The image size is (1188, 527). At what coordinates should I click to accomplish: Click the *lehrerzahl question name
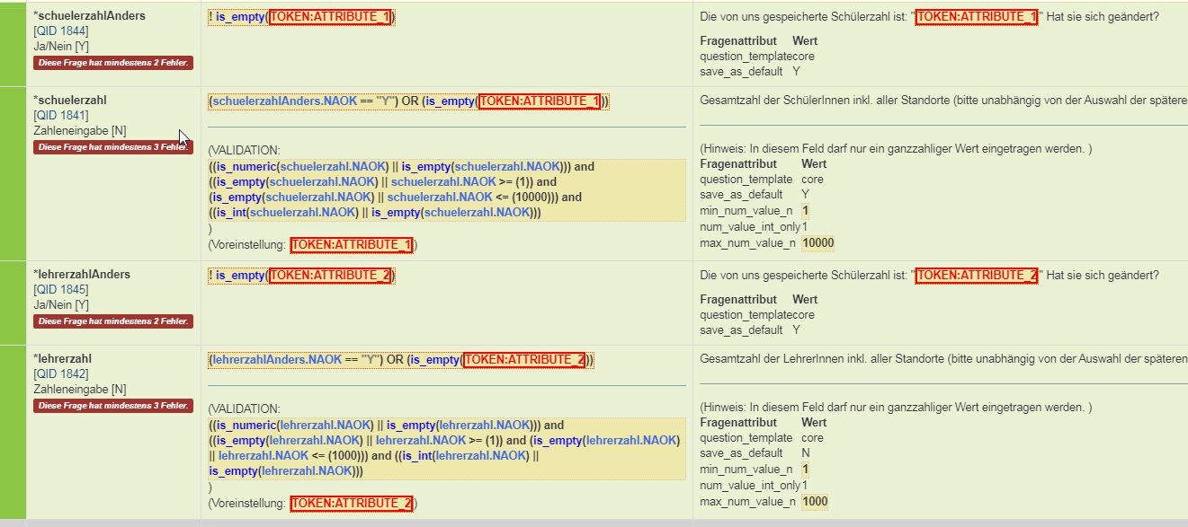tap(62, 358)
